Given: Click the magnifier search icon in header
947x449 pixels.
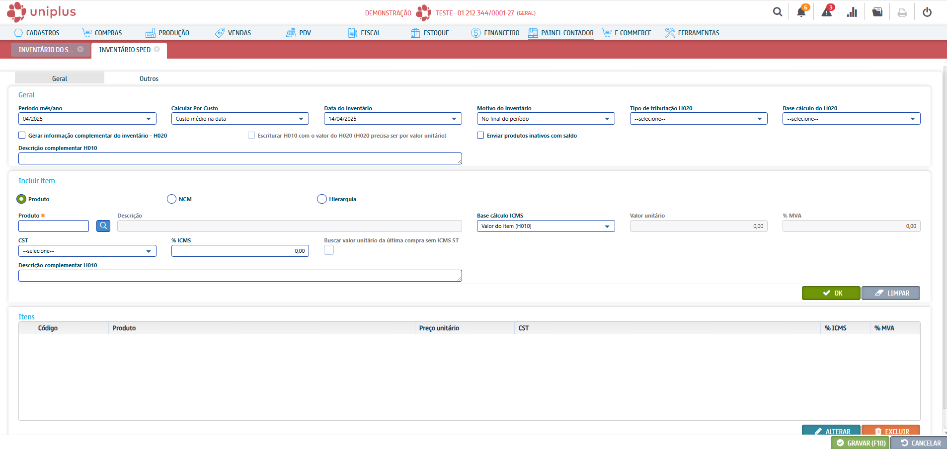Looking at the screenshot, I should point(778,12).
